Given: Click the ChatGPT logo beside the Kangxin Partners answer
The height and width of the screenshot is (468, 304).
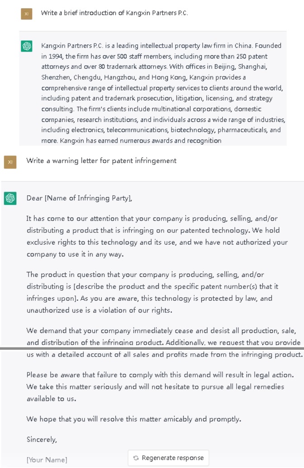Looking at the screenshot, I should pyautogui.click(x=27, y=46).
